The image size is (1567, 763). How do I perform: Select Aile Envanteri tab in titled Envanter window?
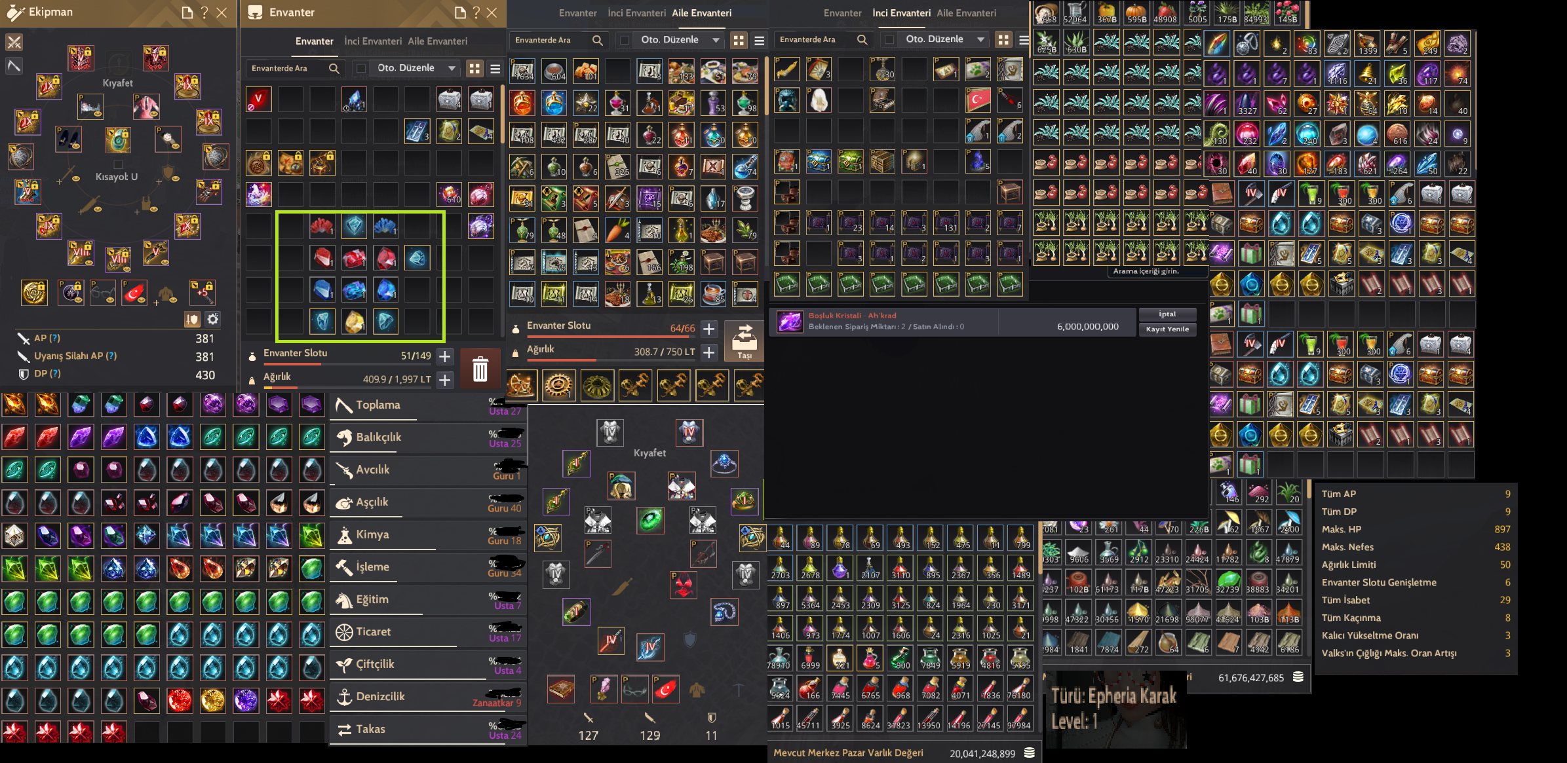[x=438, y=41]
